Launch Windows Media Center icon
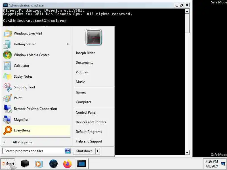This screenshot has height=170, width=227. pos(7,55)
